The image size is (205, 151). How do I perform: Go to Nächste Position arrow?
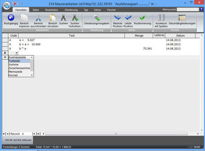click(x=117, y=18)
